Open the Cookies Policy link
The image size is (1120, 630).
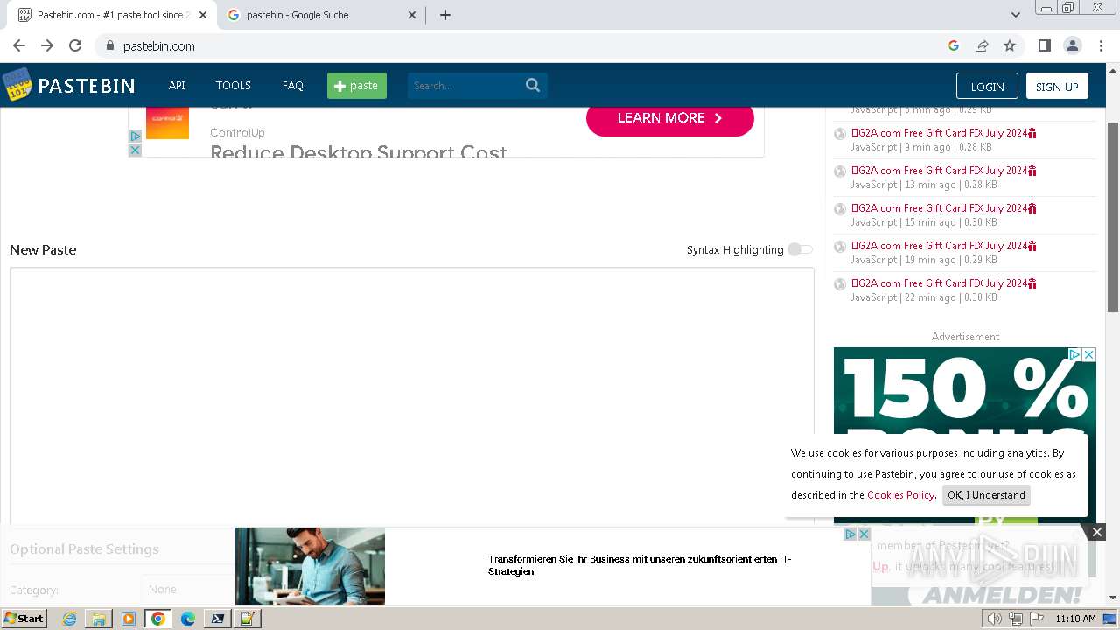click(x=900, y=495)
